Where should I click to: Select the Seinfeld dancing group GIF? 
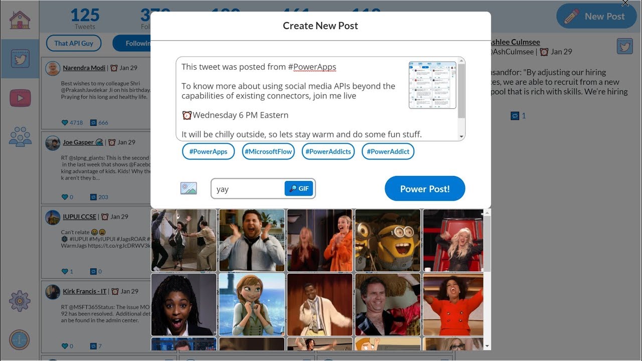point(184,240)
